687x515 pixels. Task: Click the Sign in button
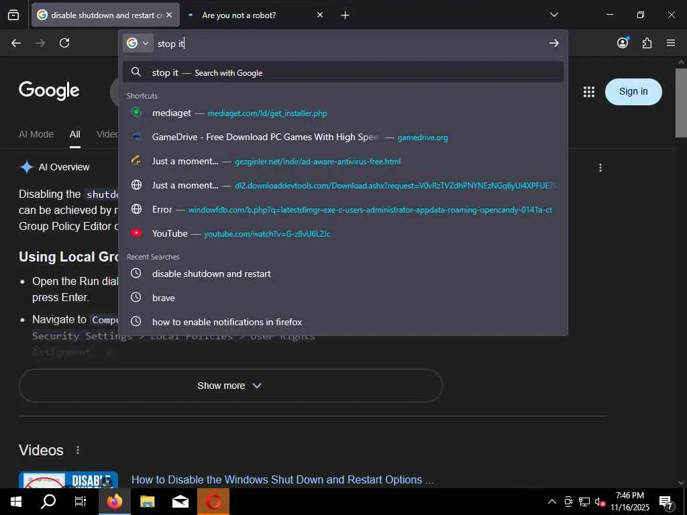633,91
